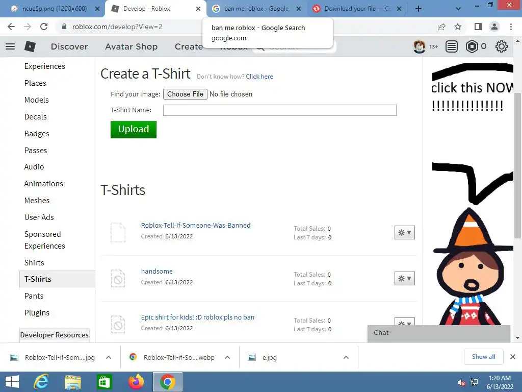522x392 pixels.
Task: Launch Internet Explorer from taskbar
Action: [41, 382]
